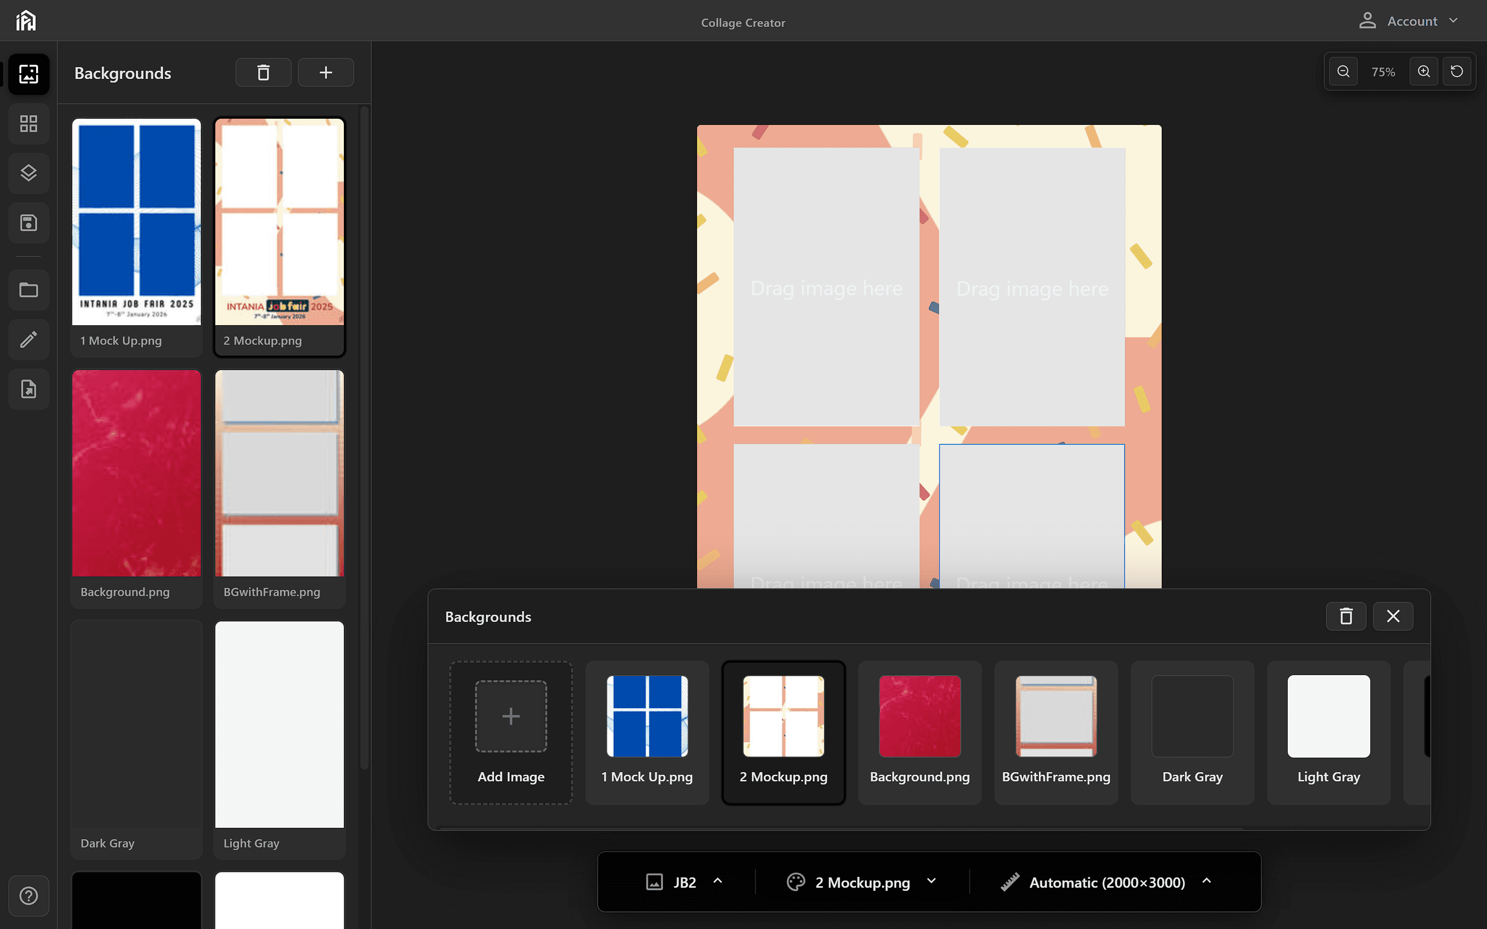This screenshot has width=1487, height=929.
Task: Click the Backgrounds popup header text
Action: coord(488,617)
